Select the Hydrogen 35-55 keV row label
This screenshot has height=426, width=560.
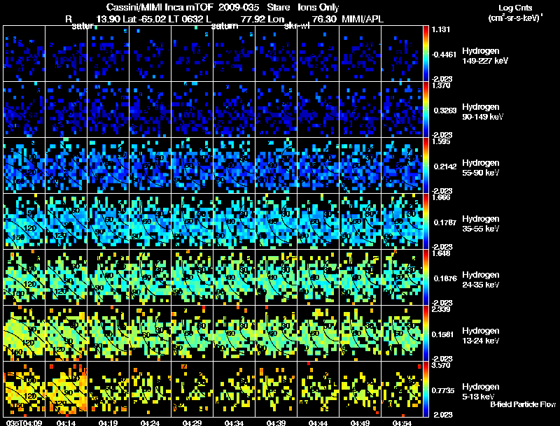click(x=481, y=224)
